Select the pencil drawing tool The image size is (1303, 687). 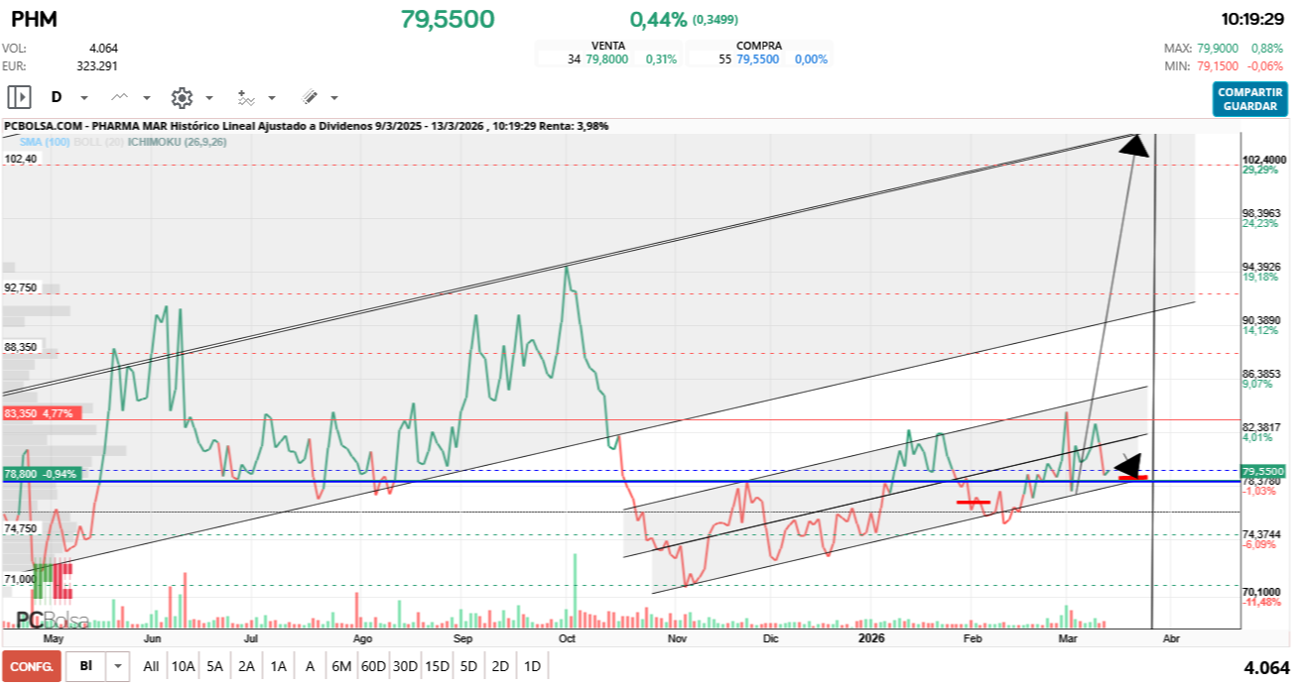[x=310, y=97]
